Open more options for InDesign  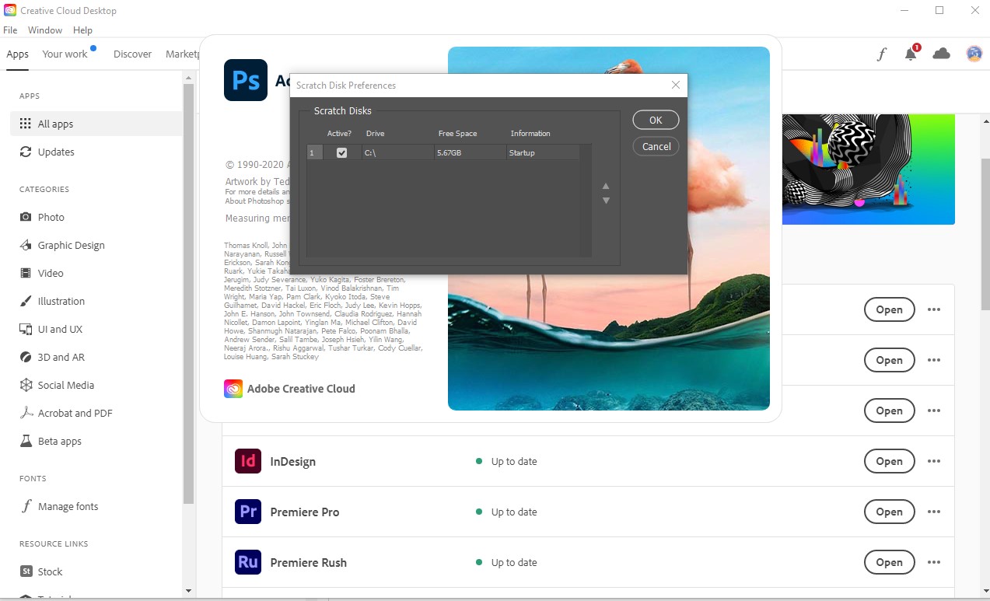[933, 461]
